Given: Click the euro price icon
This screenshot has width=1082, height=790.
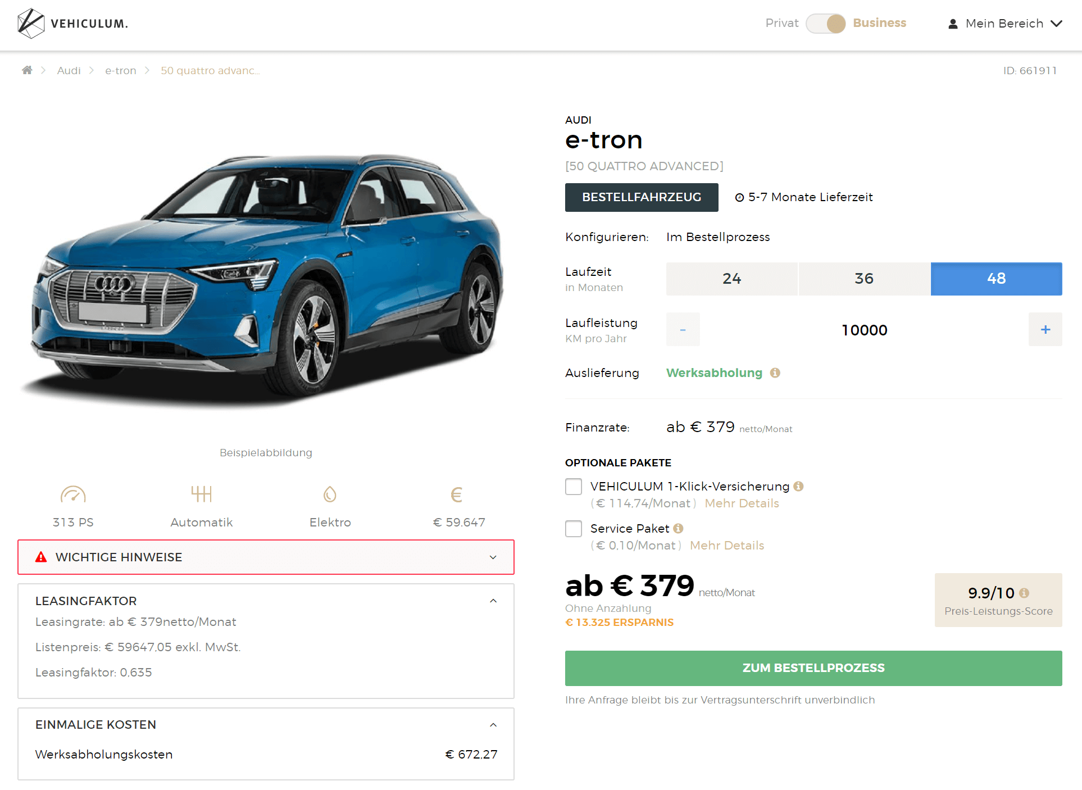Looking at the screenshot, I should (457, 494).
